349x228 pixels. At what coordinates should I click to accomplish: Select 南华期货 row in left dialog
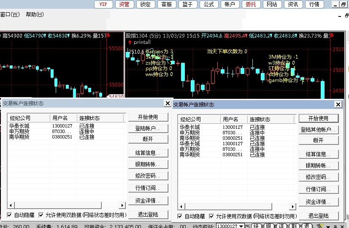66,137
